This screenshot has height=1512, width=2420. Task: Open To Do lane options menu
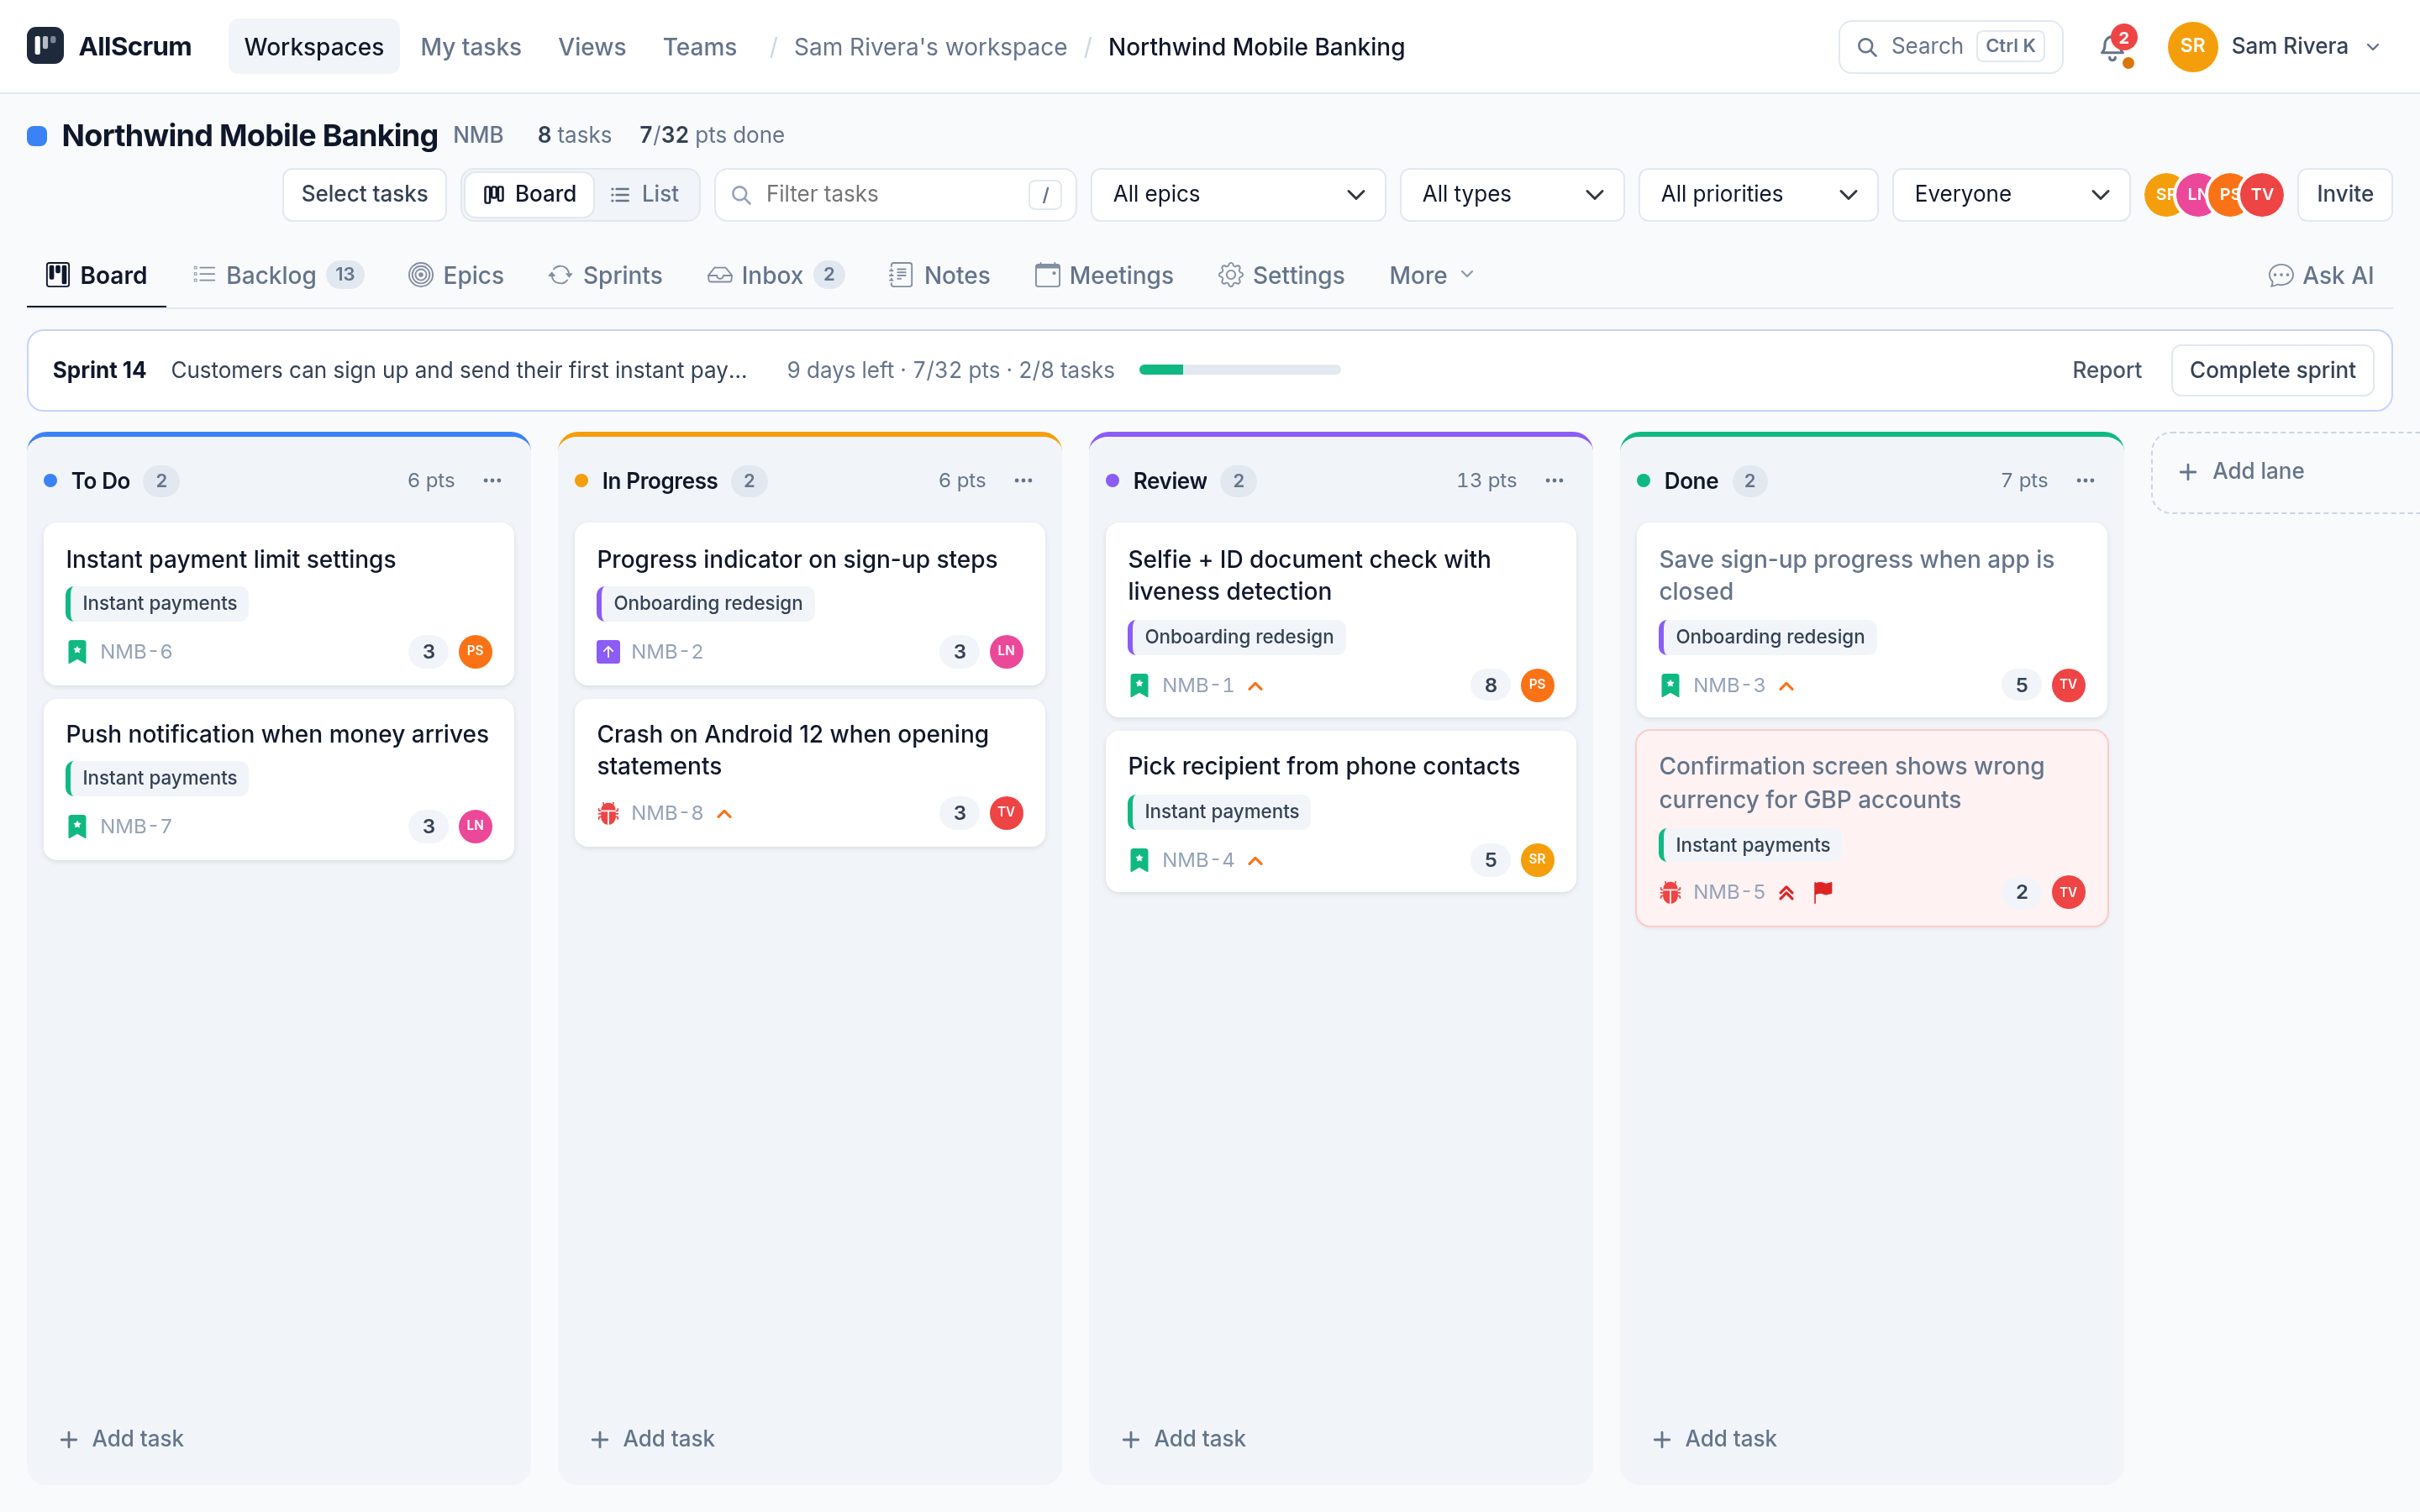click(x=492, y=481)
